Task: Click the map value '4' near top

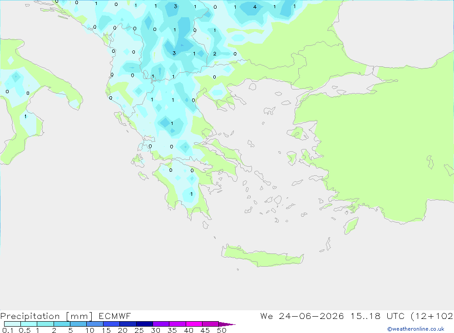Action: tap(255, 7)
